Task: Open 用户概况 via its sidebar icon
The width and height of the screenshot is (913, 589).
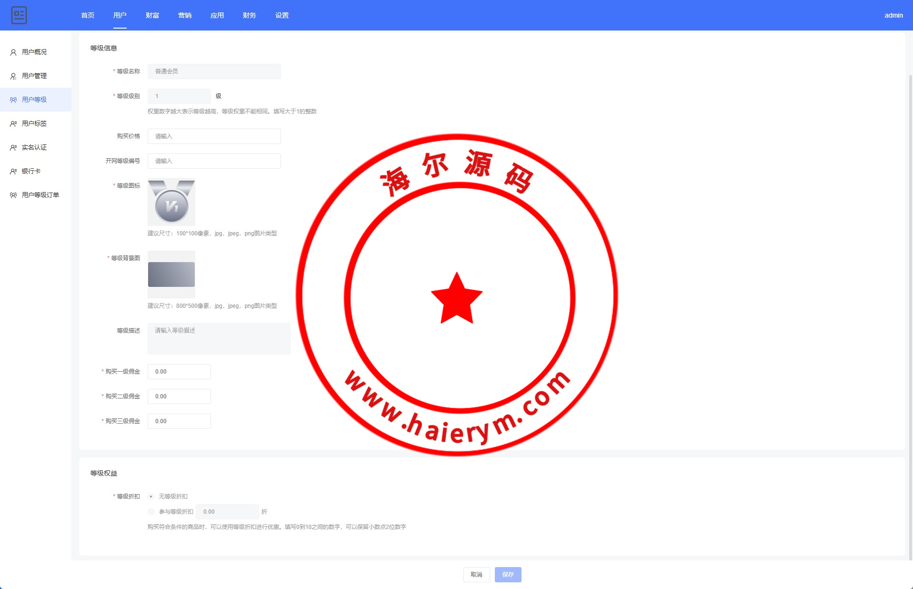Action: (x=13, y=52)
